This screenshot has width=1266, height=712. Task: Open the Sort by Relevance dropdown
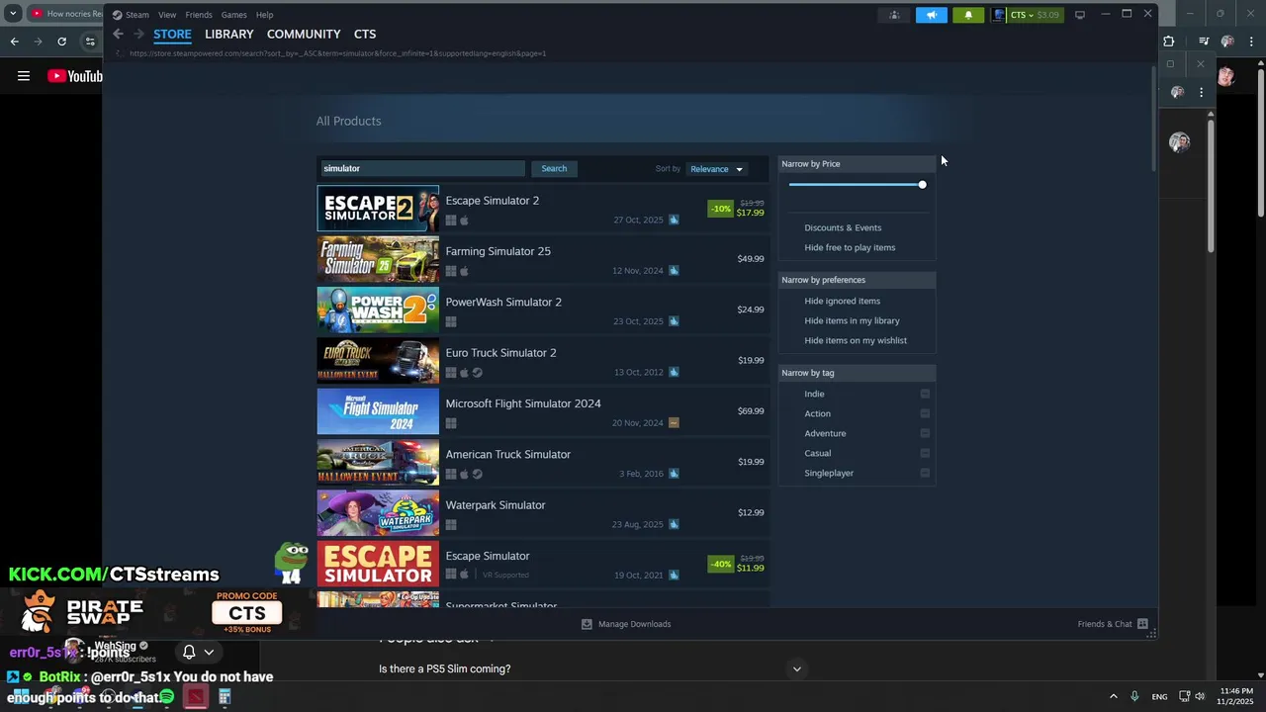click(716, 169)
